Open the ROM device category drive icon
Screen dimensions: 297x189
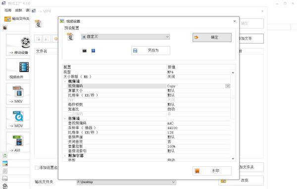pos(5,179)
